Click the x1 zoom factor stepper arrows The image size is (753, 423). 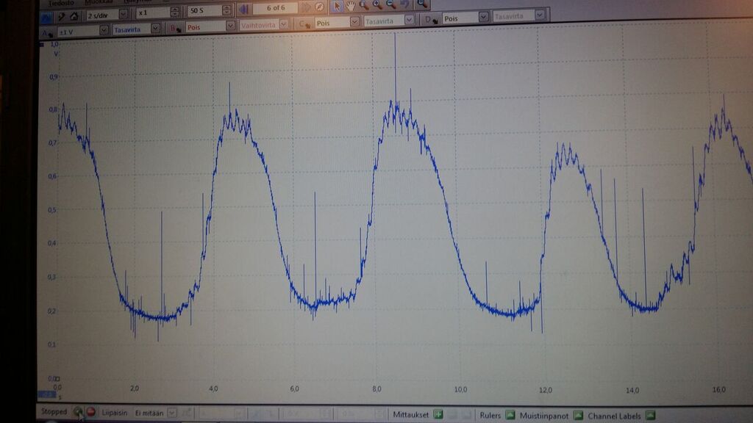(x=175, y=12)
